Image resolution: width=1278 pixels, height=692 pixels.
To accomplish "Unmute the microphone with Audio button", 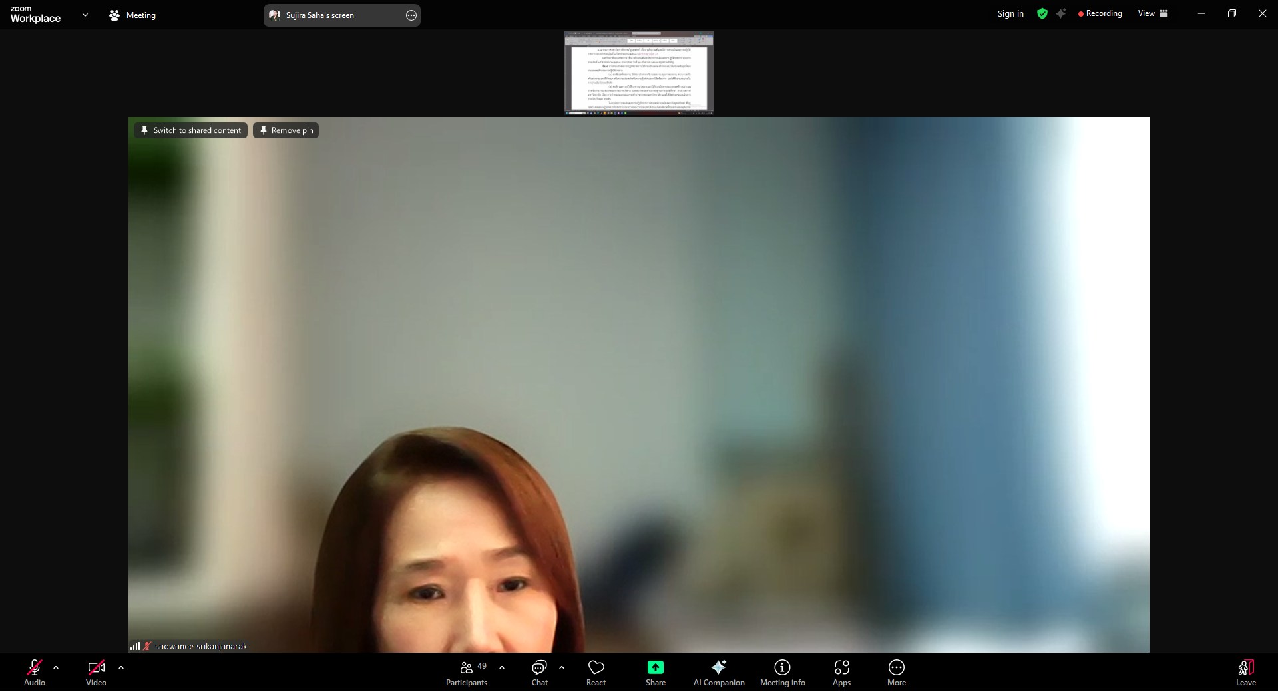I will click(x=35, y=672).
